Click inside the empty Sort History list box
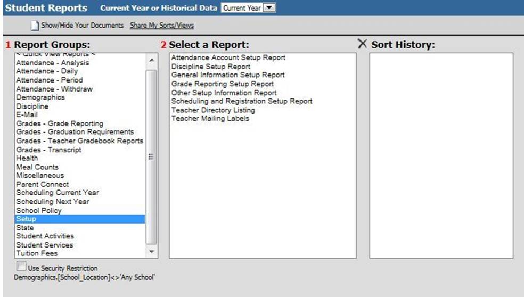The image size is (524, 297). [x=441, y=155]
